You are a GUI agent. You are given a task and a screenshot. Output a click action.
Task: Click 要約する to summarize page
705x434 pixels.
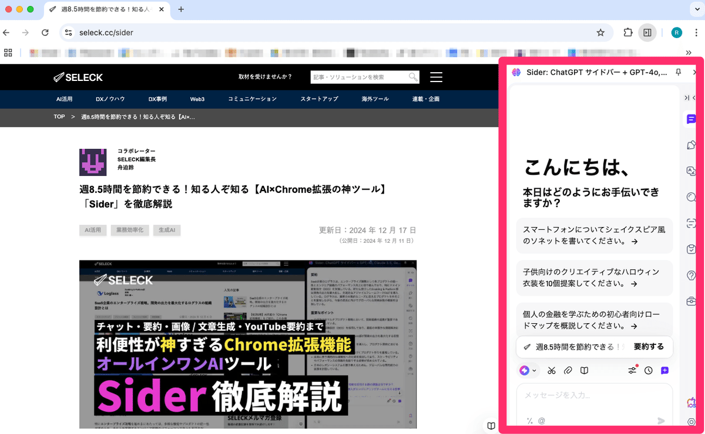649,347
